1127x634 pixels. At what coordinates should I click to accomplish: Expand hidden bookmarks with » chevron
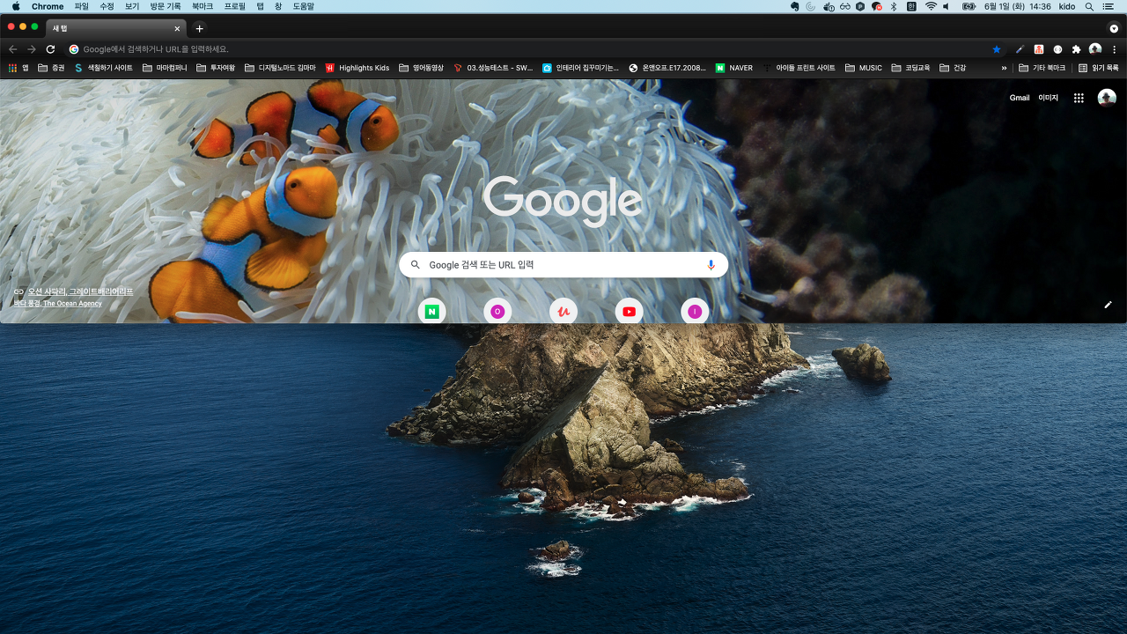(x=1004, y=68)
